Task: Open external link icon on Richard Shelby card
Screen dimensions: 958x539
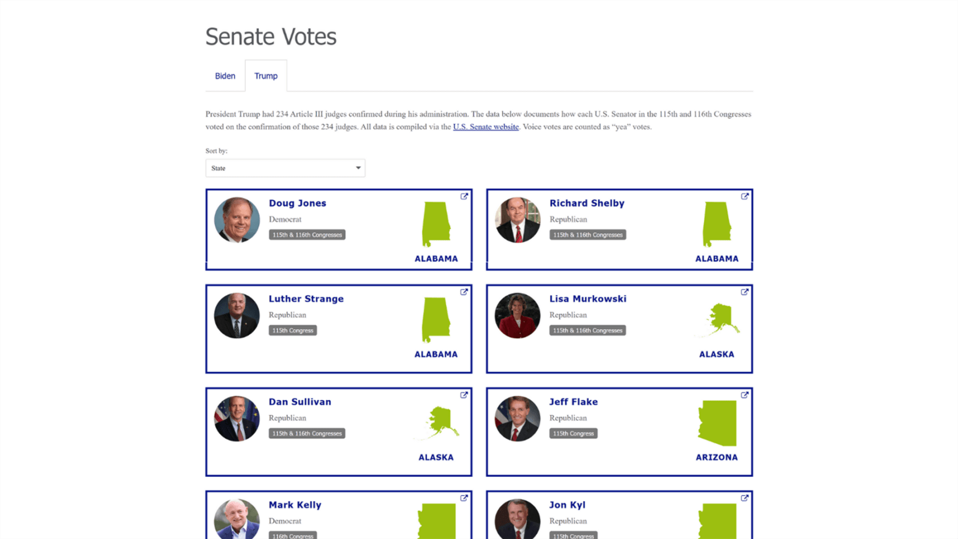Action: (x=745, y=196)
